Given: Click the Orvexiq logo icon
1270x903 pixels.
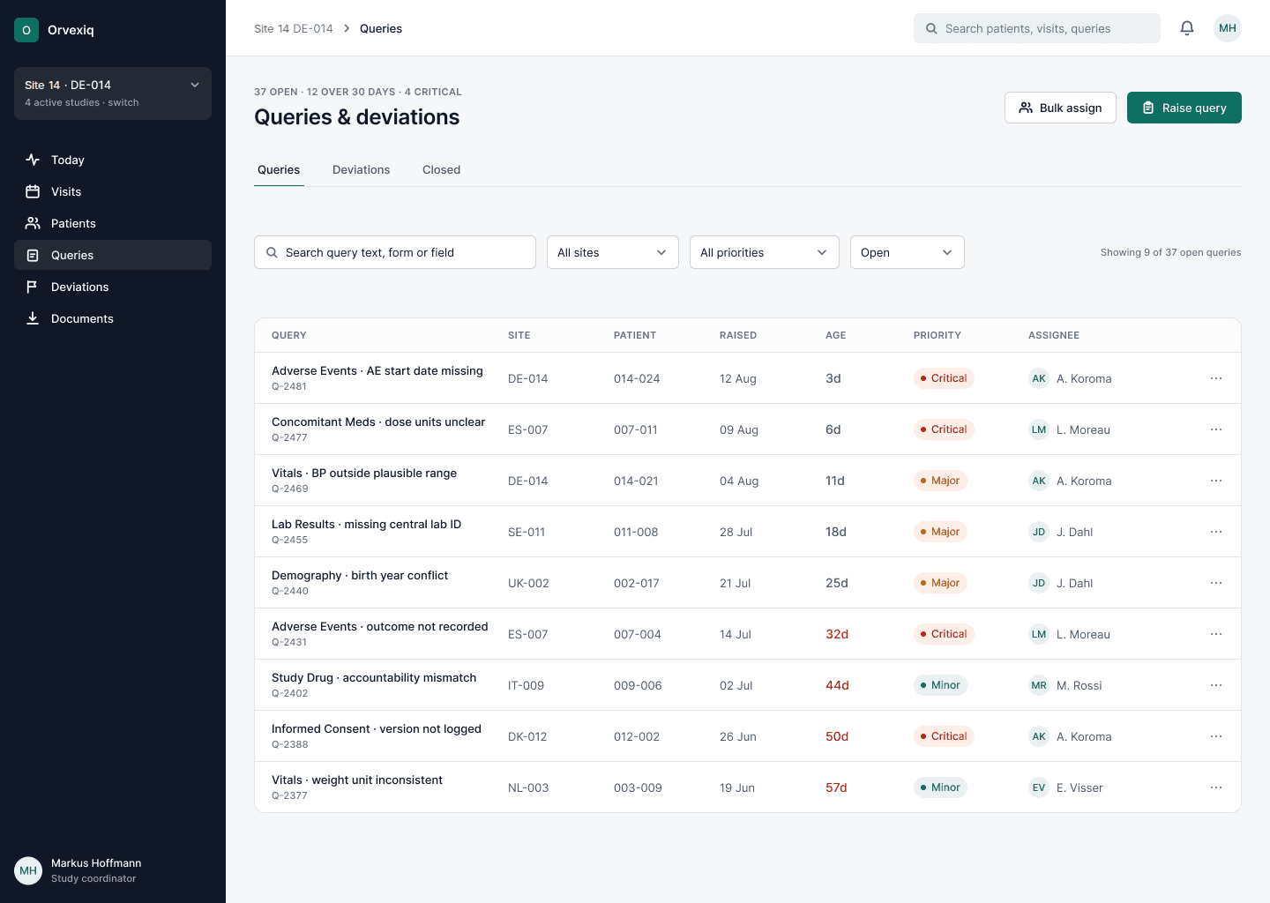Looking at the screenshot, I should point(26,30).
